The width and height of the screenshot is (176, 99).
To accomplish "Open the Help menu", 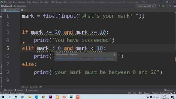I will pyautogui.click(x=65, y=2).
